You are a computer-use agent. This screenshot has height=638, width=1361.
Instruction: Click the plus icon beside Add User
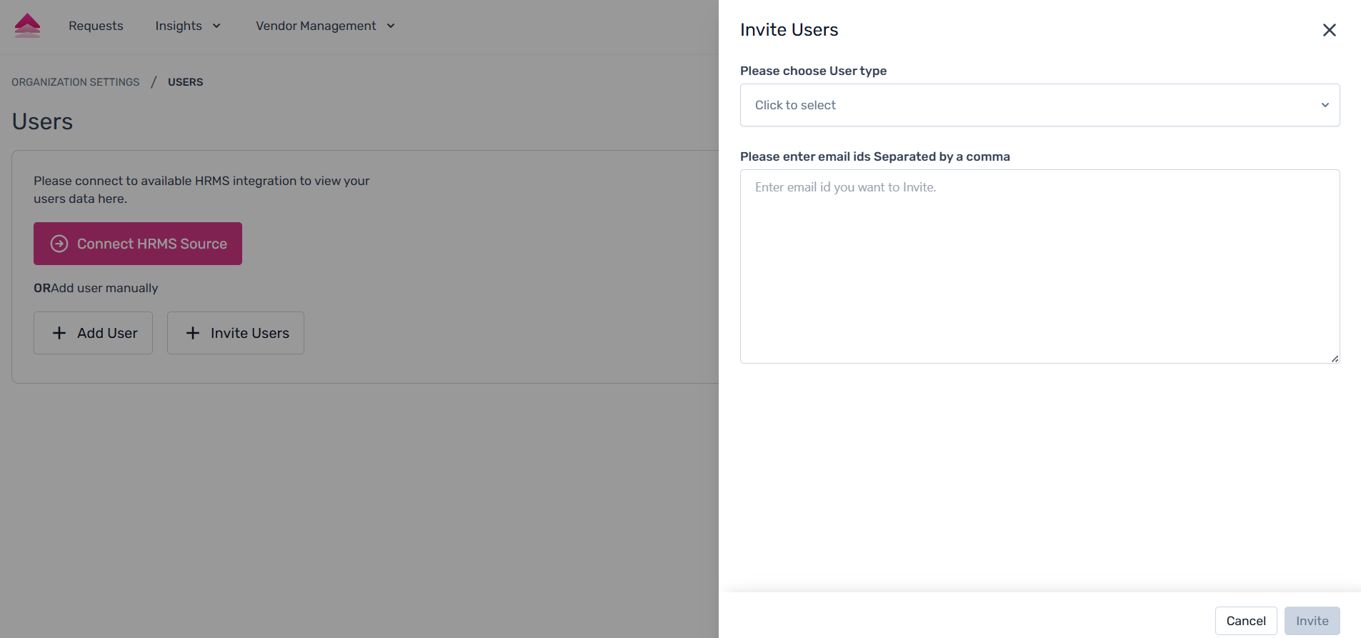[x=59, y=333]
